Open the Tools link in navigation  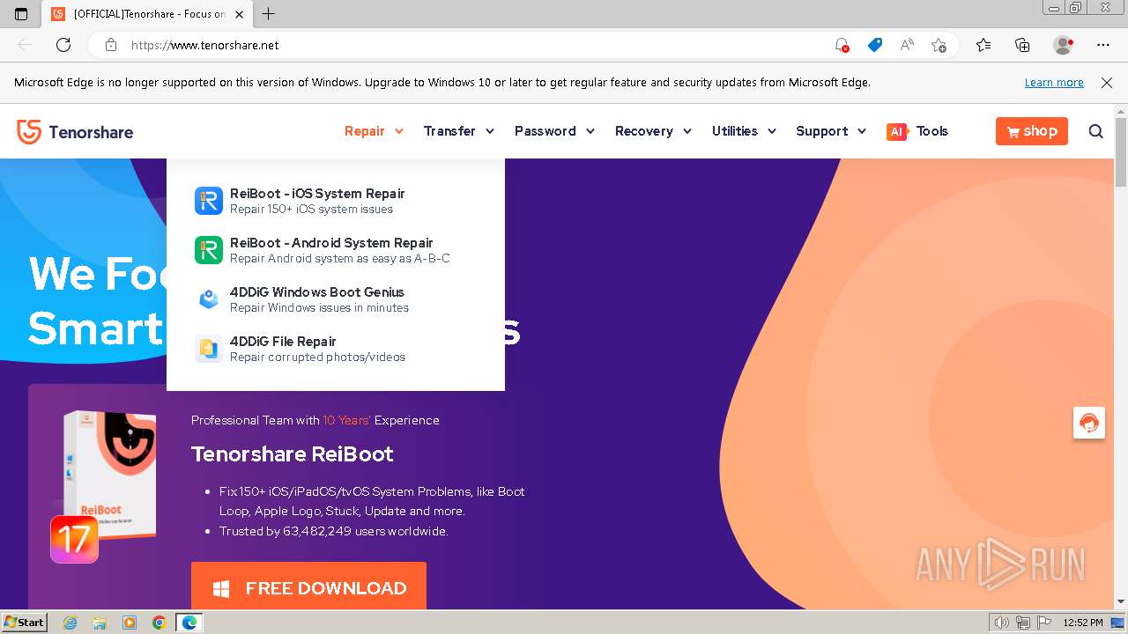coord(931,131)
